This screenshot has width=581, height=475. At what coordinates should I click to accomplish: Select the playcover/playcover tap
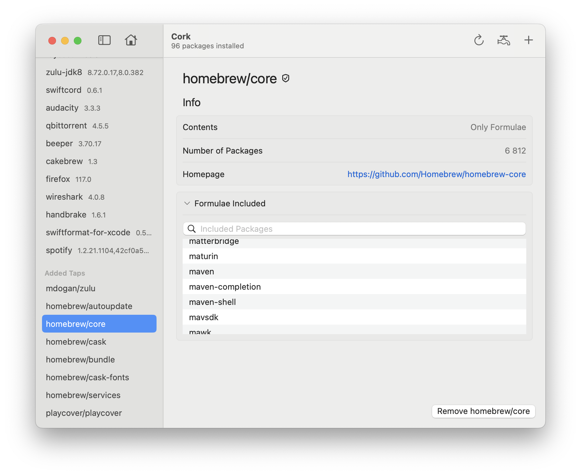pyautogui.click(x=84, y=413)
